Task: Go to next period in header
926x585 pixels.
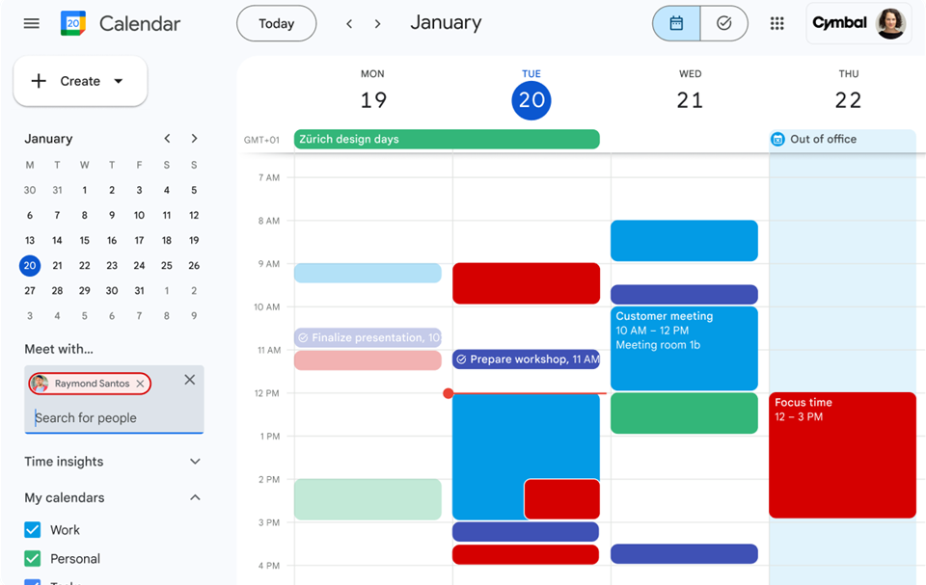Action: [377, 24]
